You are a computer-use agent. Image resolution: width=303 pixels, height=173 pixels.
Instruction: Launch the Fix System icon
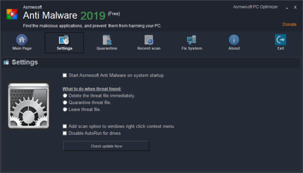point(191,40)
